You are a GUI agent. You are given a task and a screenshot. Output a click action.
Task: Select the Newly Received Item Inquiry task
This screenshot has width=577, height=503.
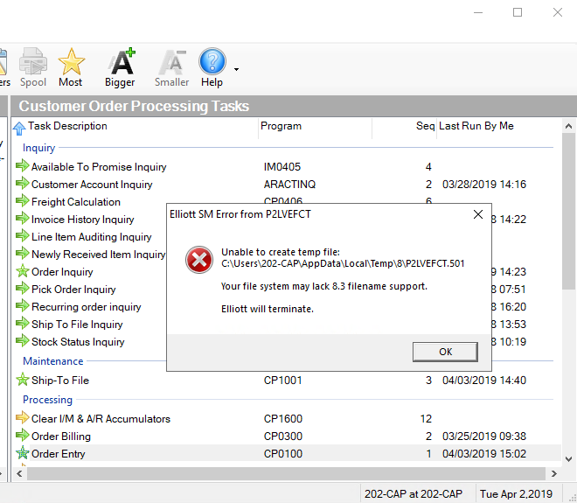[98, 255]
